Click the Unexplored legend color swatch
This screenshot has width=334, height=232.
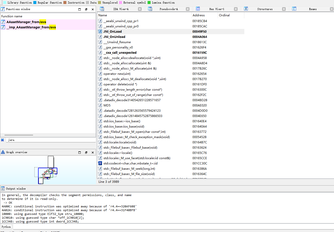coord(99,3)
